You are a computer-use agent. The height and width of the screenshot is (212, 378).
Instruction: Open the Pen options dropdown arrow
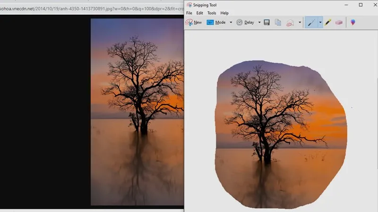coord(320,22)
